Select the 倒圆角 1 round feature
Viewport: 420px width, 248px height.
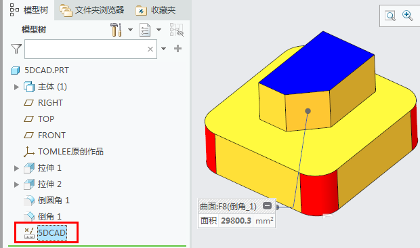[54, 201]
